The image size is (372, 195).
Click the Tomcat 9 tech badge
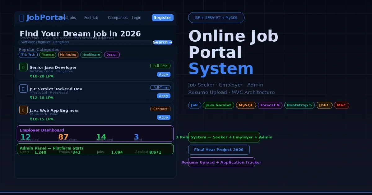pos(270,105)
